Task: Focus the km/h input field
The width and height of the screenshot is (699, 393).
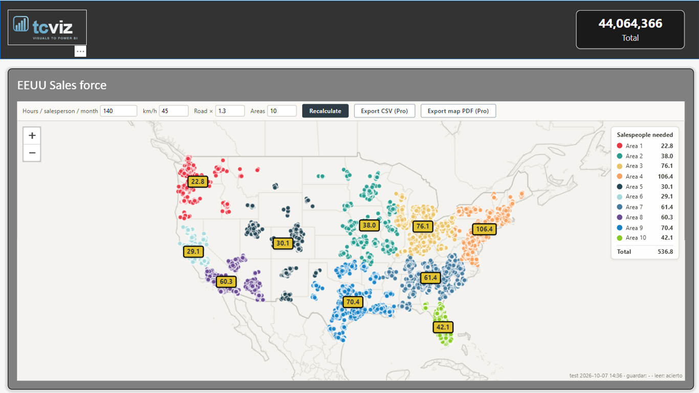Action: tap(174, 111)
